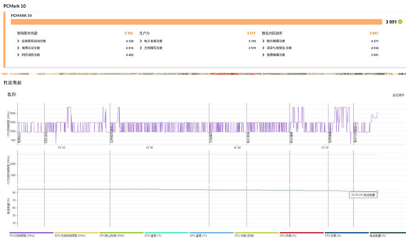Toggle the GPU 核心时钟 (MHz) legend swatch
This screenshot has width=406, height=240.
pos(121,233)
